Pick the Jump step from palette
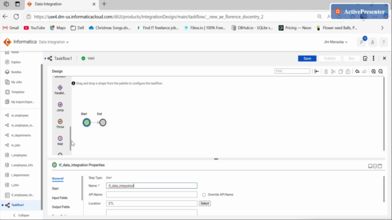The image size is (392, 220). (x=60, y=107)
